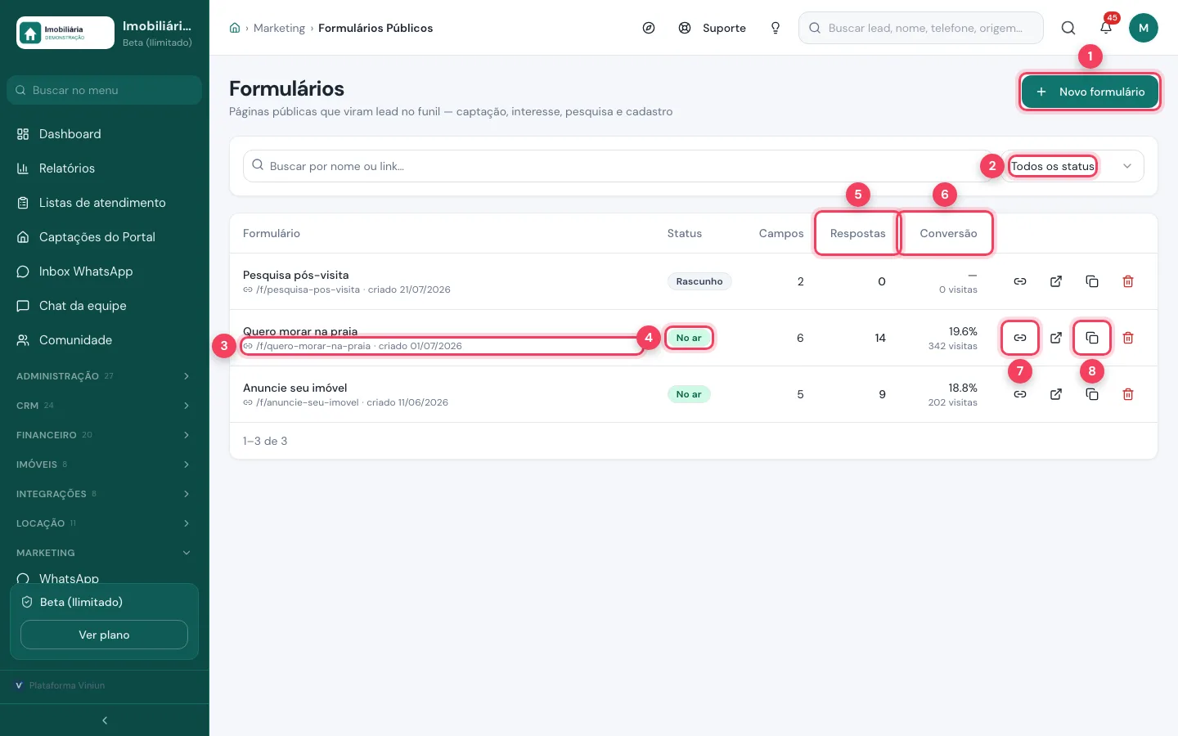The height and width of the screenshot is (736, 1178).
Task: Expand the Administração menu section
Action: pyautogui.click(x=104, y=376)
